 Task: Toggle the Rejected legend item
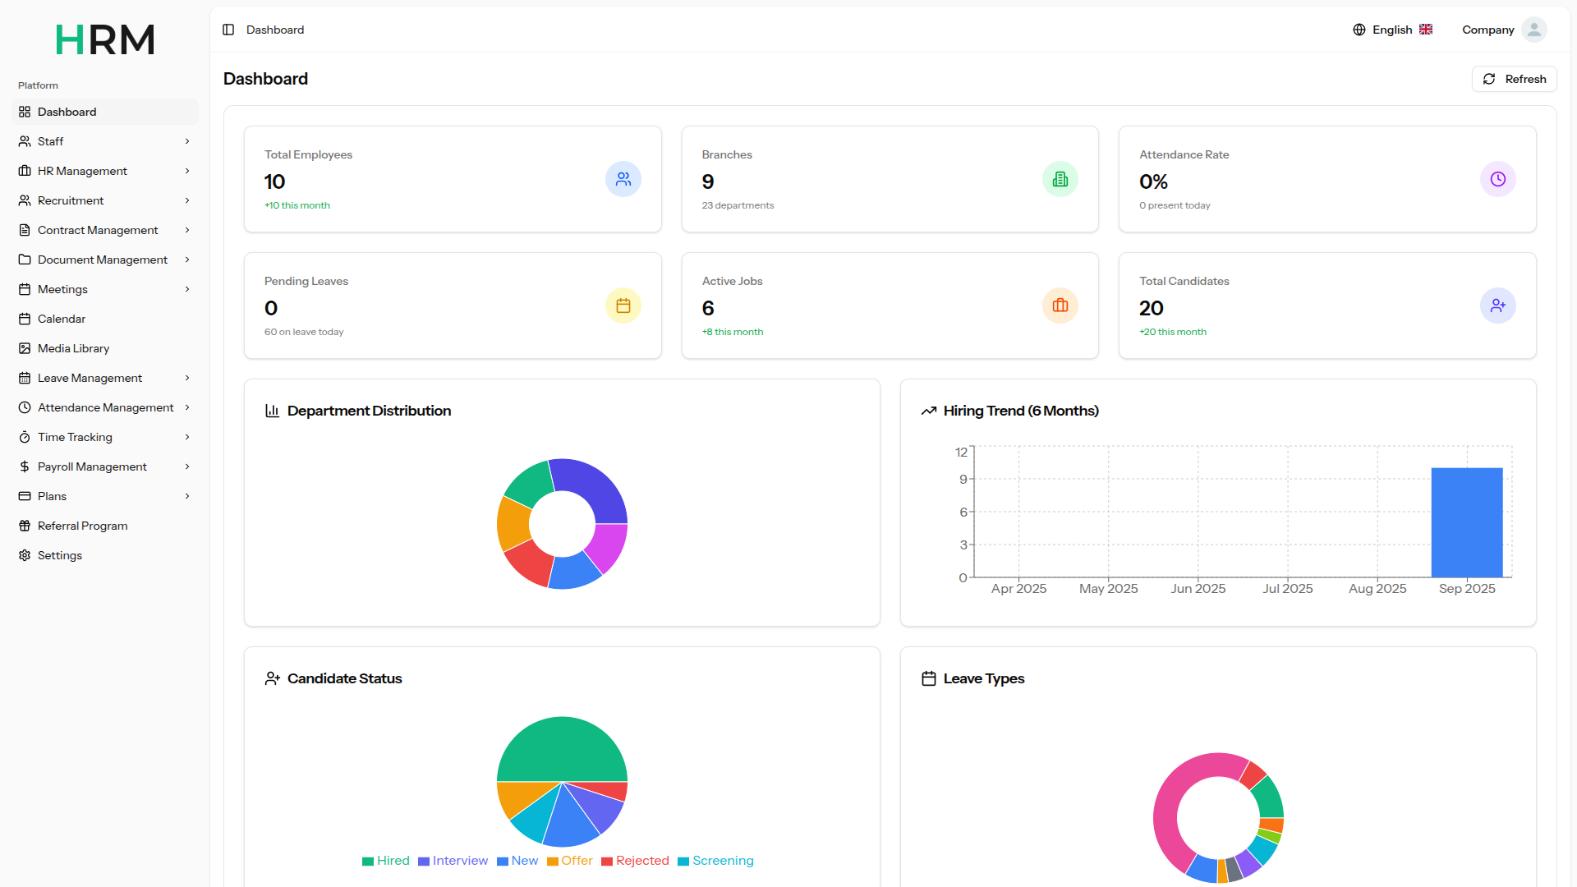[635, 861]
